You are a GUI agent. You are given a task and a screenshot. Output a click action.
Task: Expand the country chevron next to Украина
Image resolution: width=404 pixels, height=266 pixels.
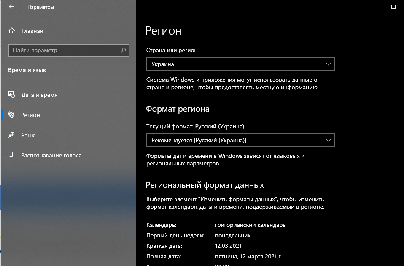tap(329, 64)
